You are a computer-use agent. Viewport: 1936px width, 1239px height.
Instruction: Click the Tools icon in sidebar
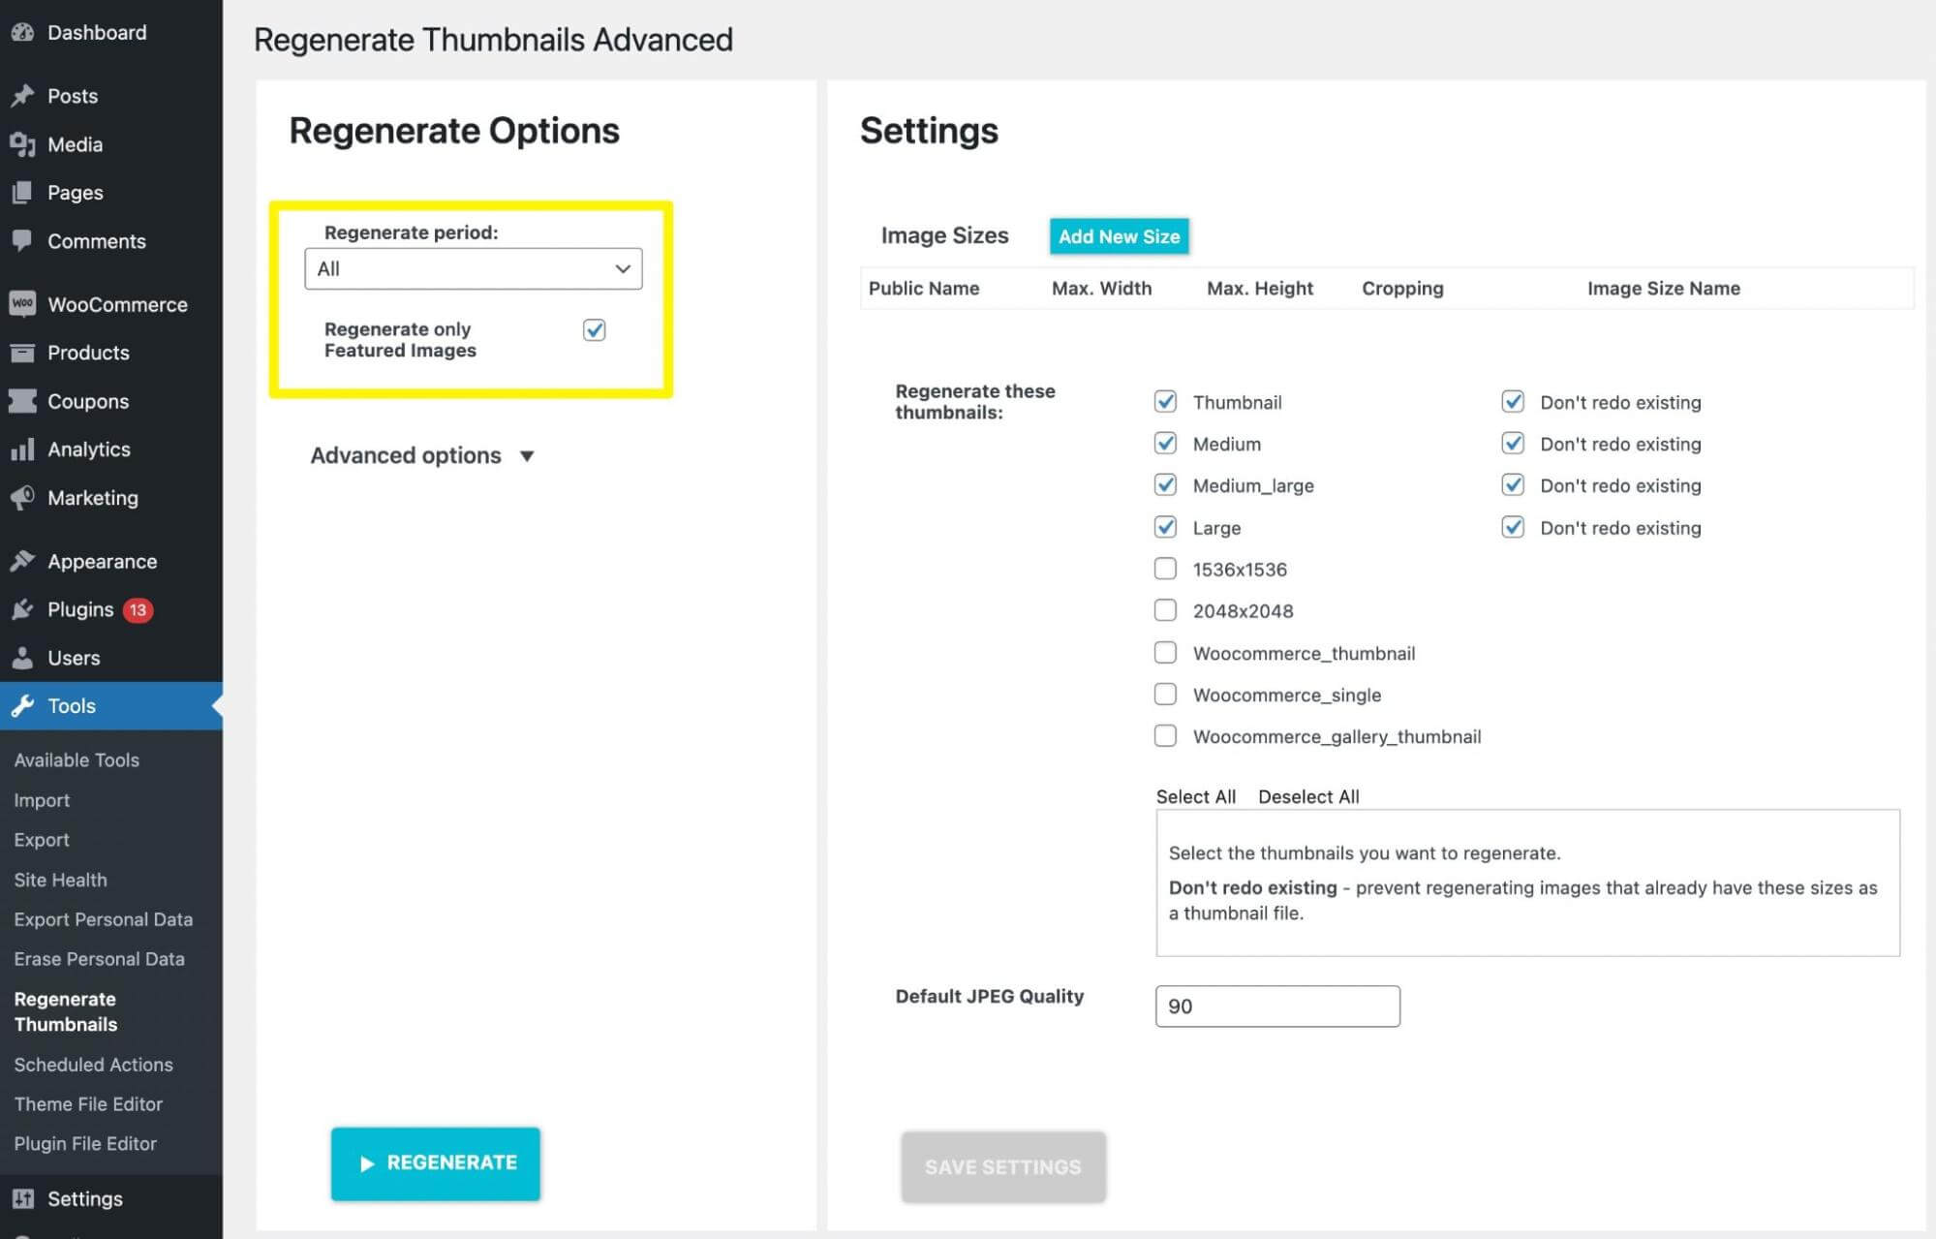point(24,705)
